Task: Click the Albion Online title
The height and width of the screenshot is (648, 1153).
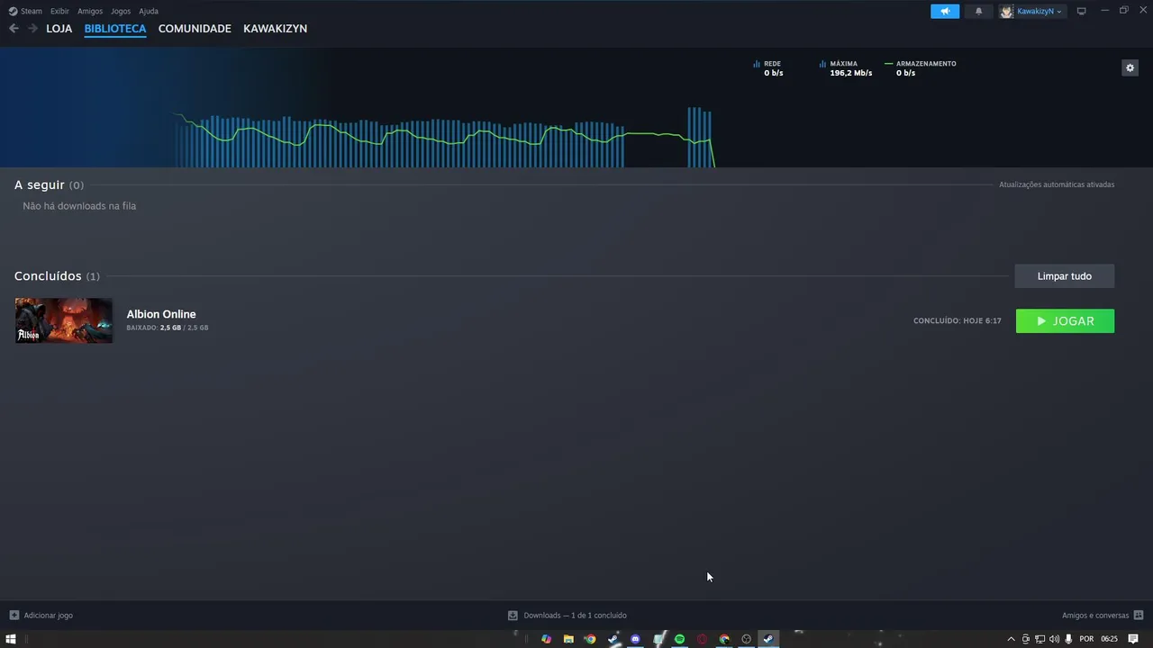Action: (161, 314)
